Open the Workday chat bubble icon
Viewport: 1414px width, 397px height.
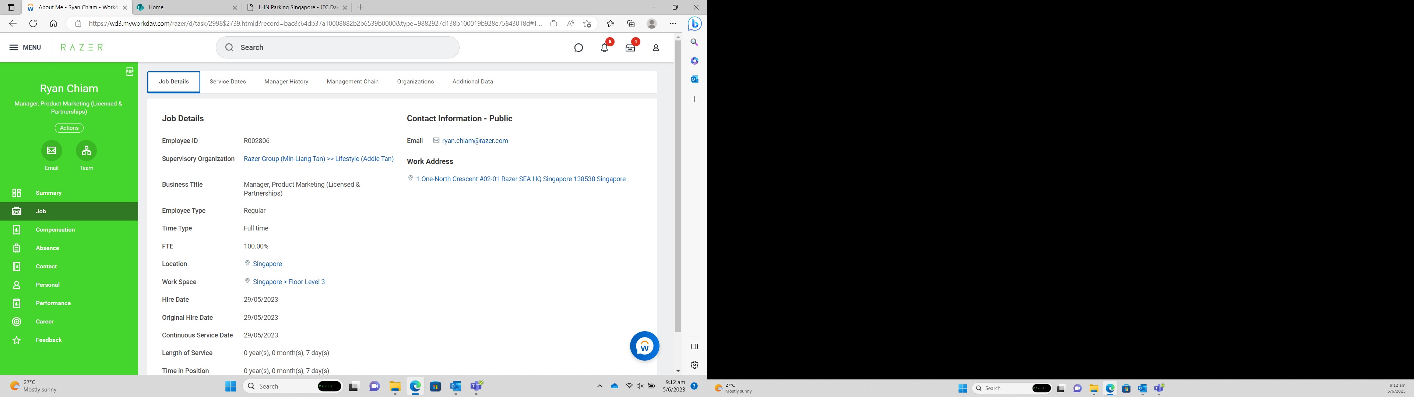(578, 48)
